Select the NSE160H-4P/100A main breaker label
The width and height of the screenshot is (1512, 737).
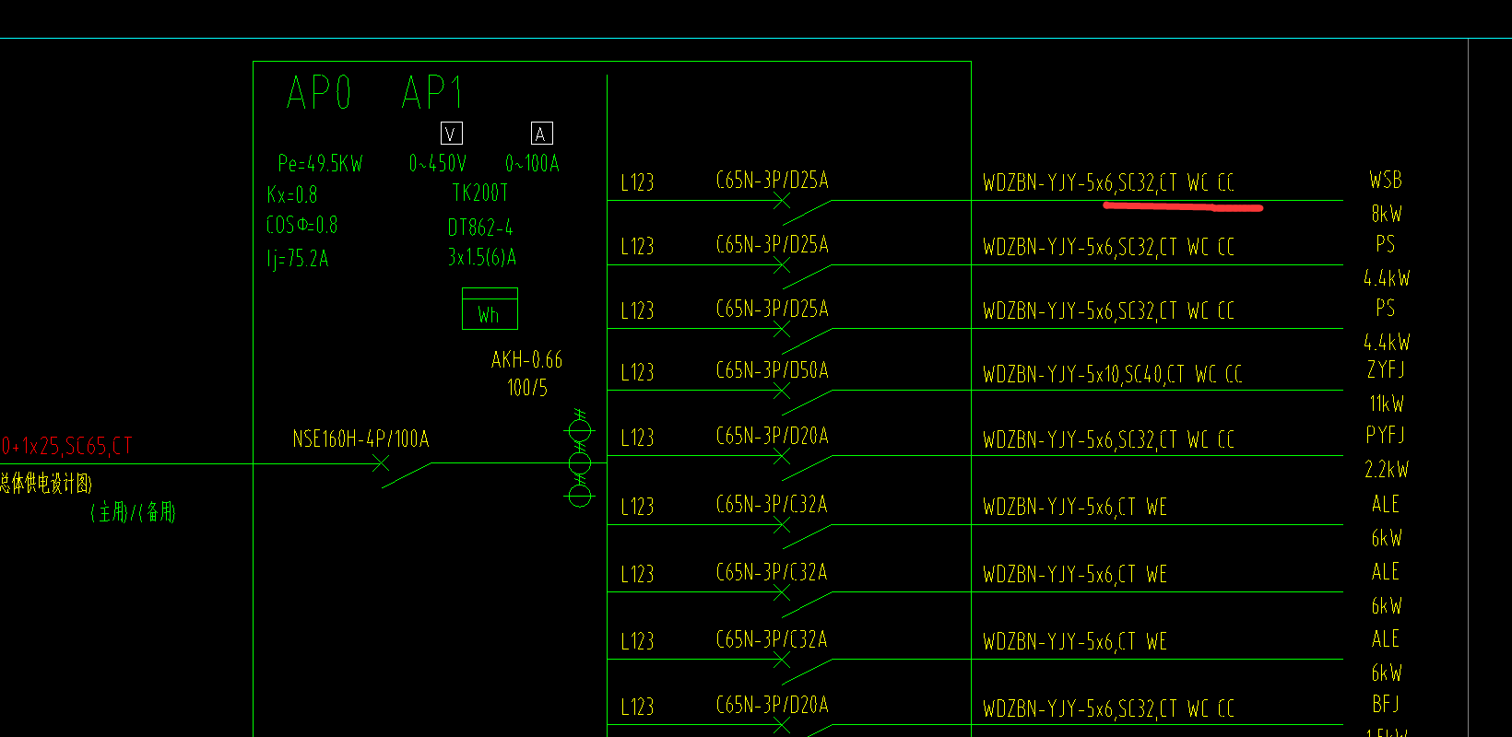(360, 439)
